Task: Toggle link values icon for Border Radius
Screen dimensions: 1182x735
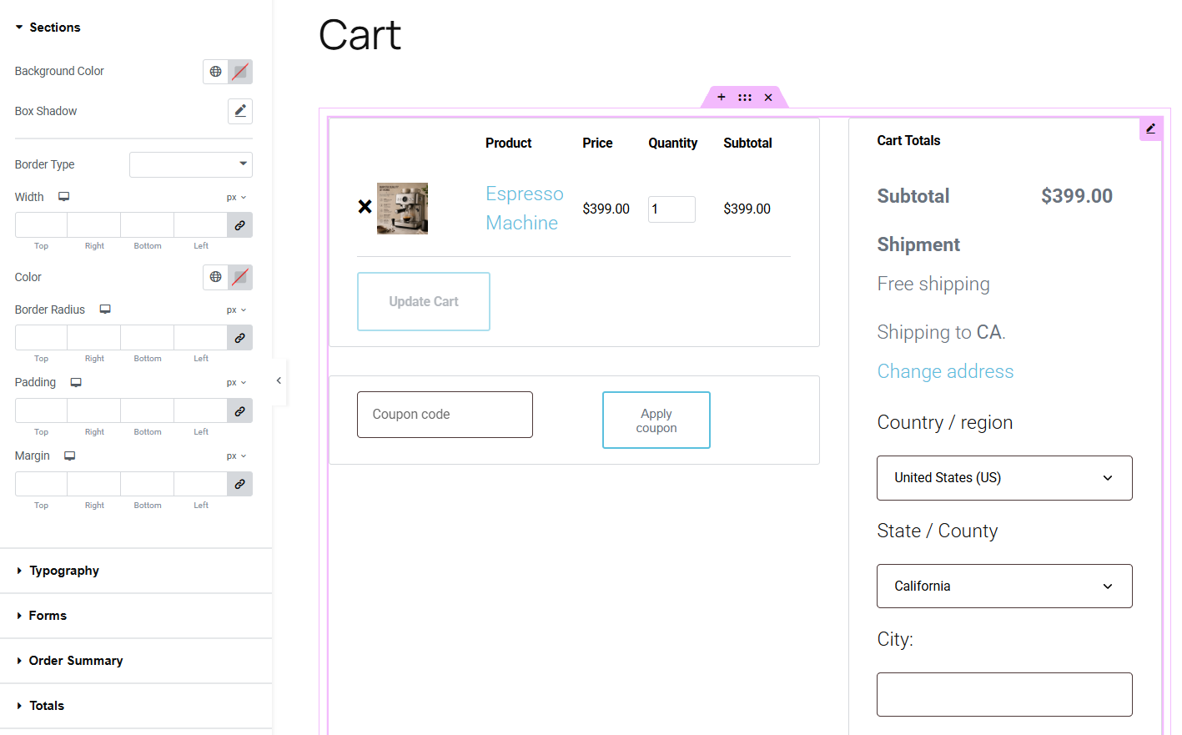Action: click(x=240, y=338)
